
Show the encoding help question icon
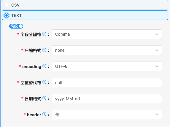pos(44,66)
